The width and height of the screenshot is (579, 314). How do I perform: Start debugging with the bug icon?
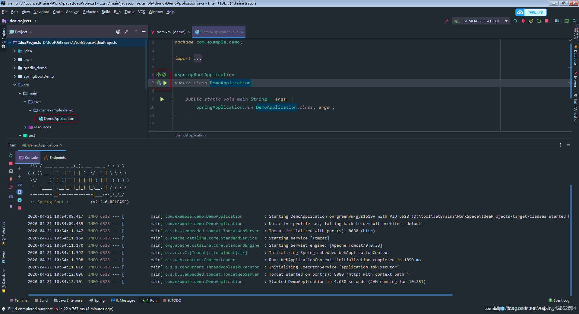tap(523, 21)
